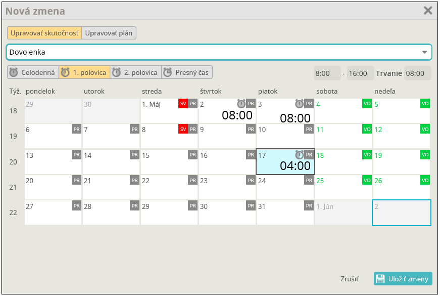Viewport: 440px width, 297px height.
Task: Select 1. Jún calendar cell
Action: [344, 213]
